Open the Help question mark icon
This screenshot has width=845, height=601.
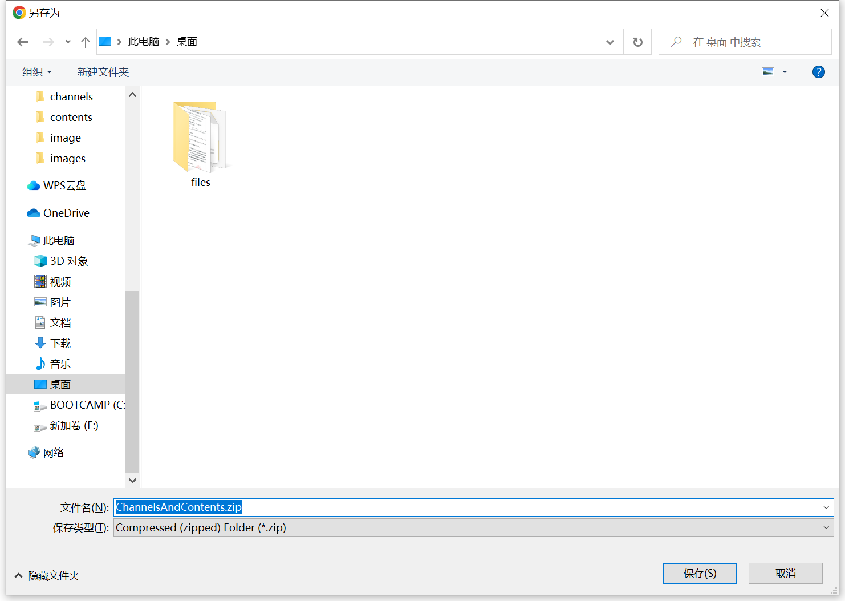818,72
